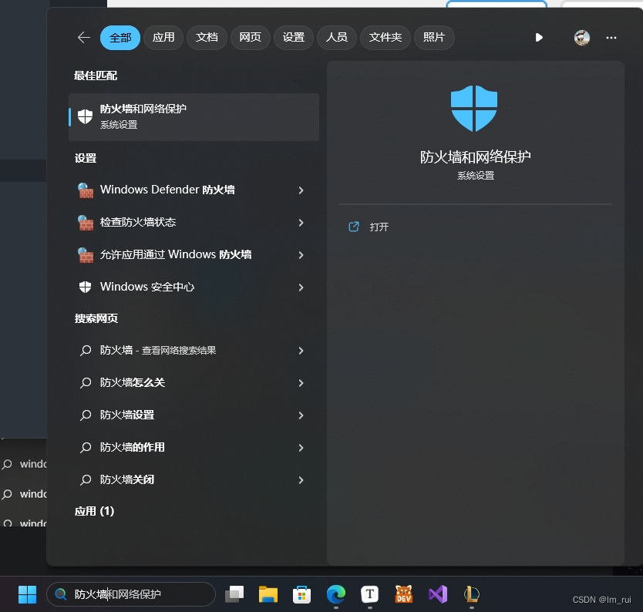Click the firewall icon beside 允许应用通过 Windows 防火墙

tap(86, 255)
